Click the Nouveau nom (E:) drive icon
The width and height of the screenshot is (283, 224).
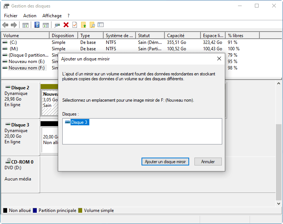click(5, 62)
